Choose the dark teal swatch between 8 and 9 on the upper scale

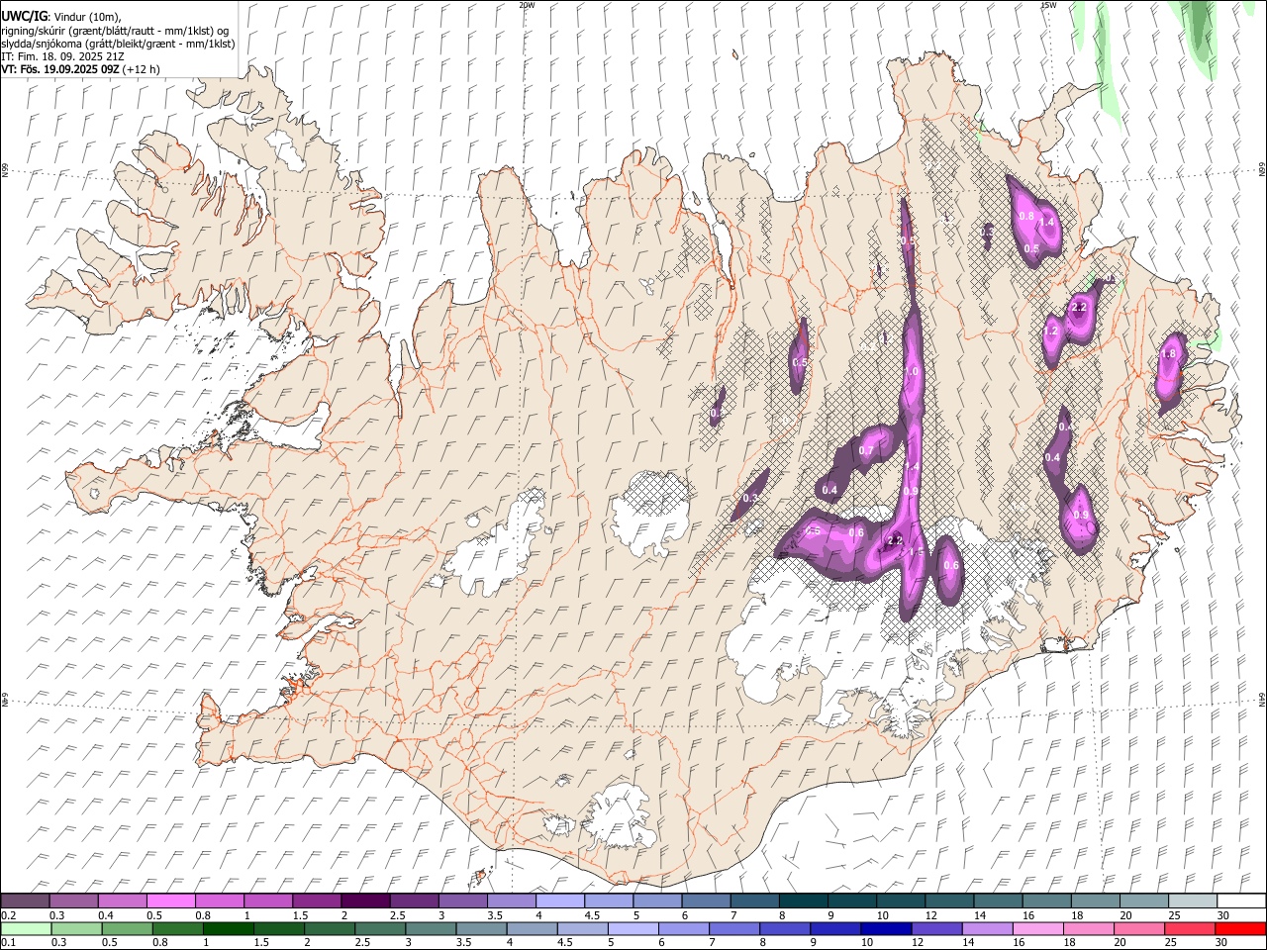coord(804,901)
